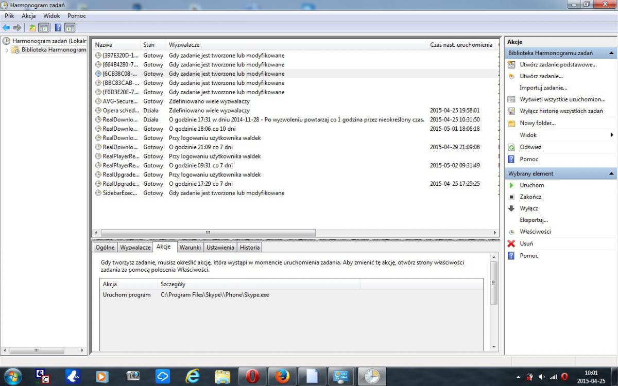The width and height of the screenshot is (618, 386).
Task: Click the up one level folder icon
Action: point(32,27)
